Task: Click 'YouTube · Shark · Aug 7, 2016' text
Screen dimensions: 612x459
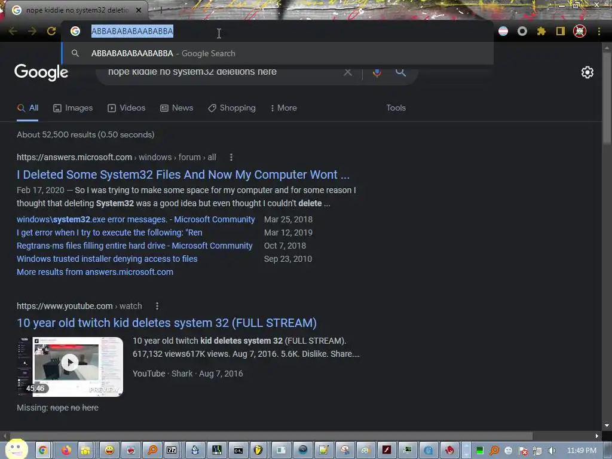Action: 188,374
